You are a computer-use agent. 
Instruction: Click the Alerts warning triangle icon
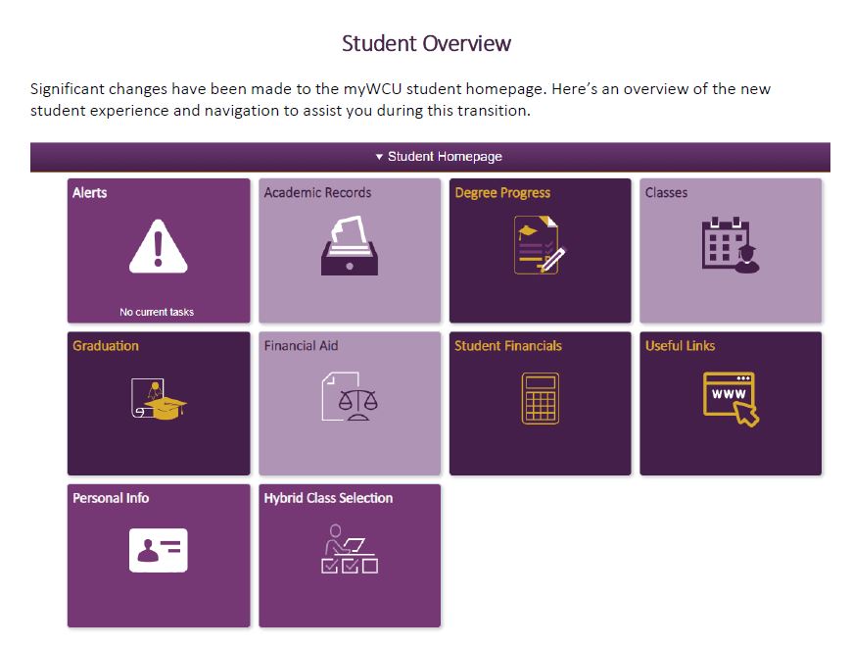pos(158,246)
